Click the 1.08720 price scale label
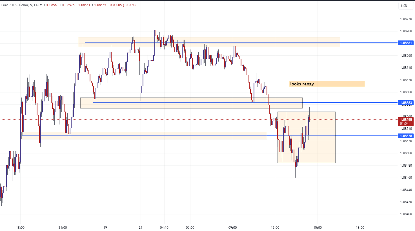The height and width of the screenshot is (231, 415). (x=406, y=19)
